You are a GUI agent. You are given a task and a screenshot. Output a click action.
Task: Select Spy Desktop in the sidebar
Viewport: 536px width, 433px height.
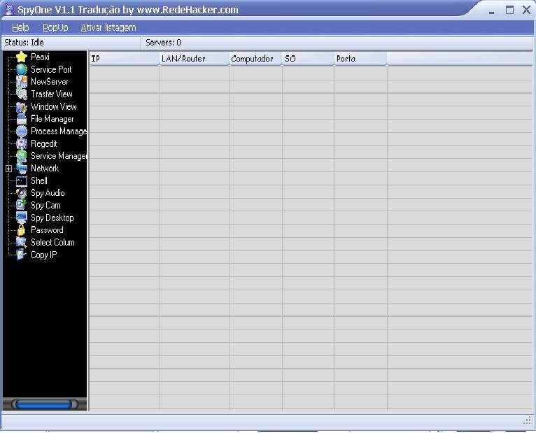pos(52,218)
